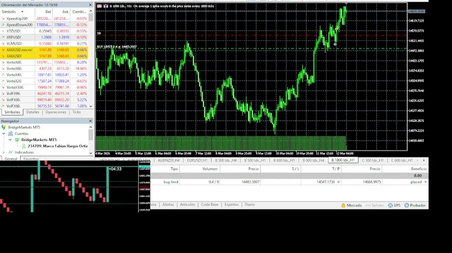
Task: Click the TP level label on chart
Action: (x=99, y=34)
